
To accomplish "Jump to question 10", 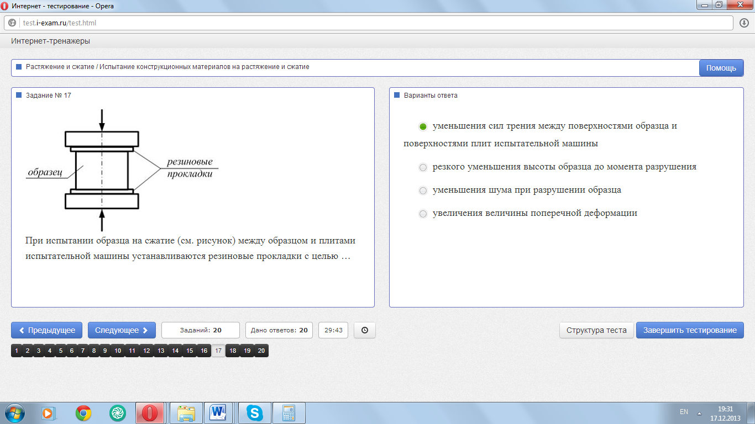I will 118,351.
